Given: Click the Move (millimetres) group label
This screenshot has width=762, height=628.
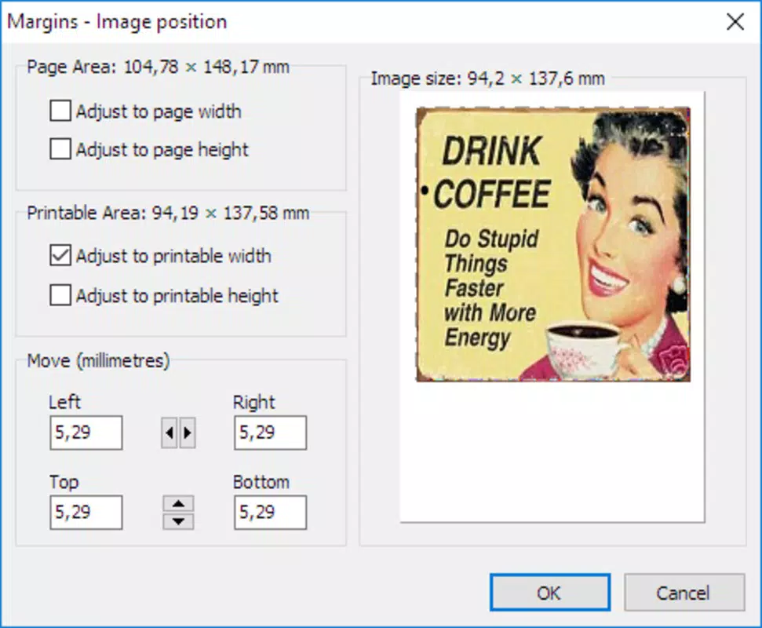Looking at the screenshot, I should tap(98, 360).
